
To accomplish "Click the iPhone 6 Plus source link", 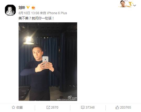I will click(x=57, y=13).
